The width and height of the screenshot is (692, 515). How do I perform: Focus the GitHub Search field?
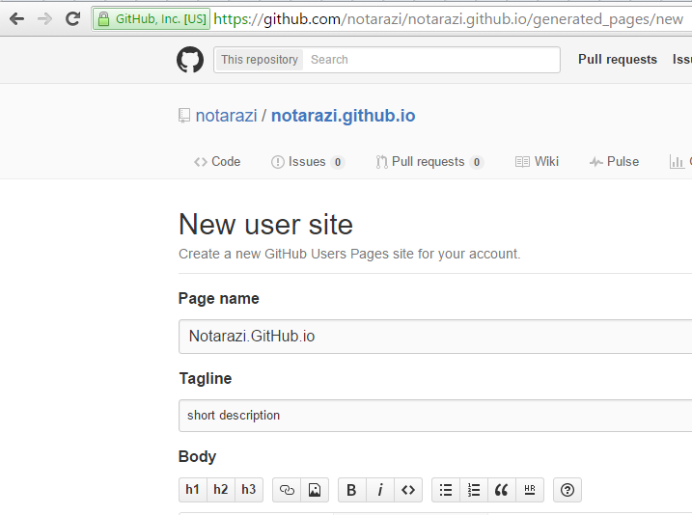(x=431, y=60)
